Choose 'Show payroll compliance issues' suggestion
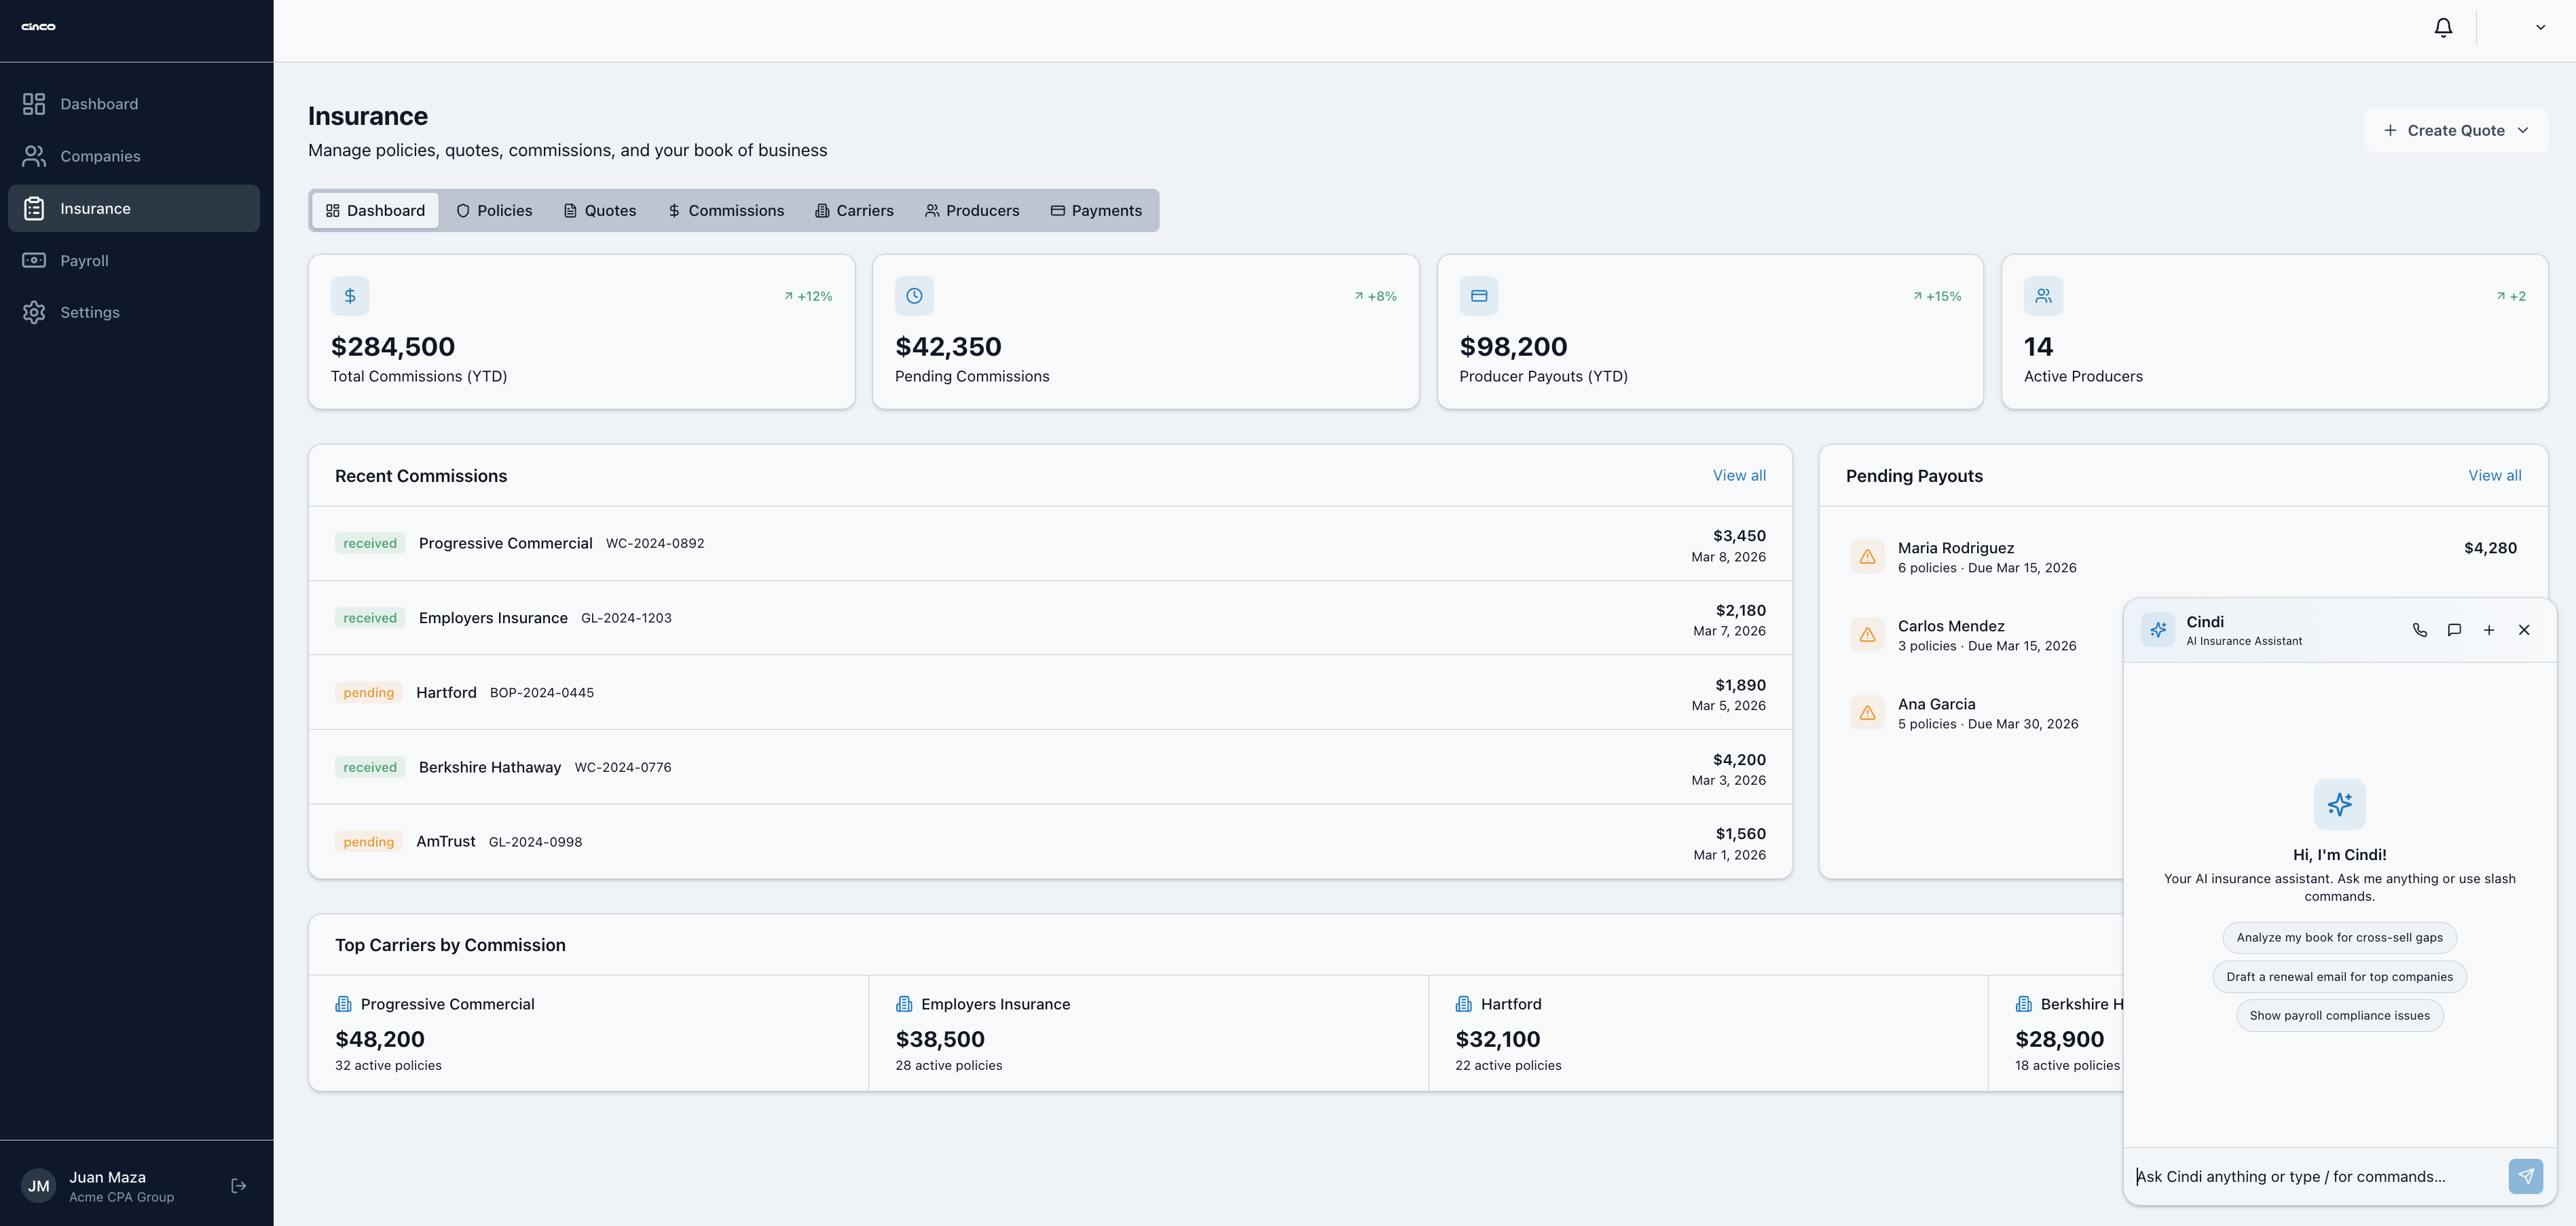The image size is (2576, 1226). [2339, 1016]
